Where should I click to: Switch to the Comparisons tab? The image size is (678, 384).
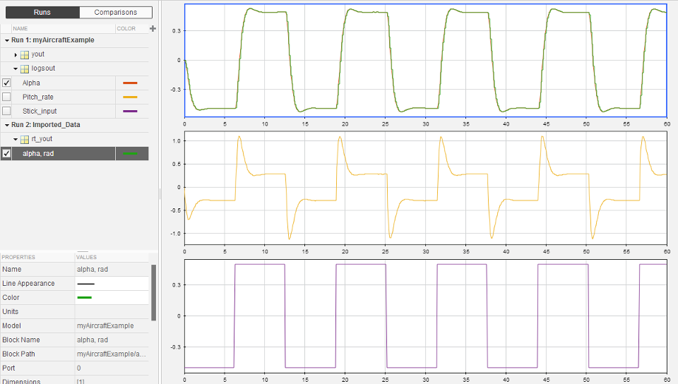pos(115,12)
